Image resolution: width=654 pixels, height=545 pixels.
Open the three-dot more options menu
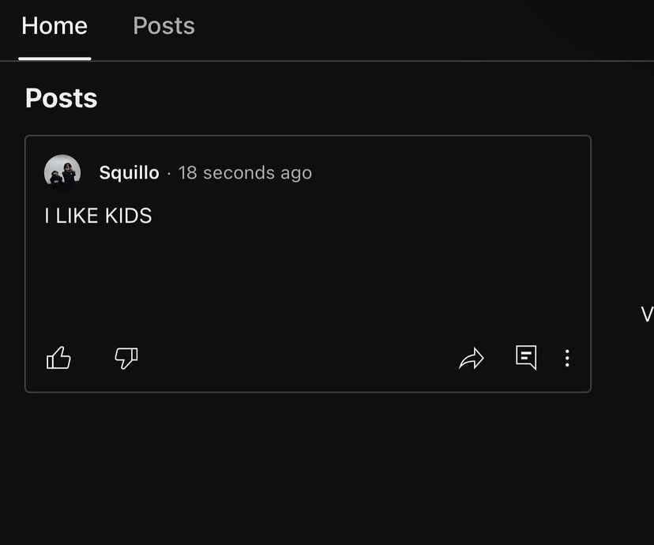(x=567, y=359)
